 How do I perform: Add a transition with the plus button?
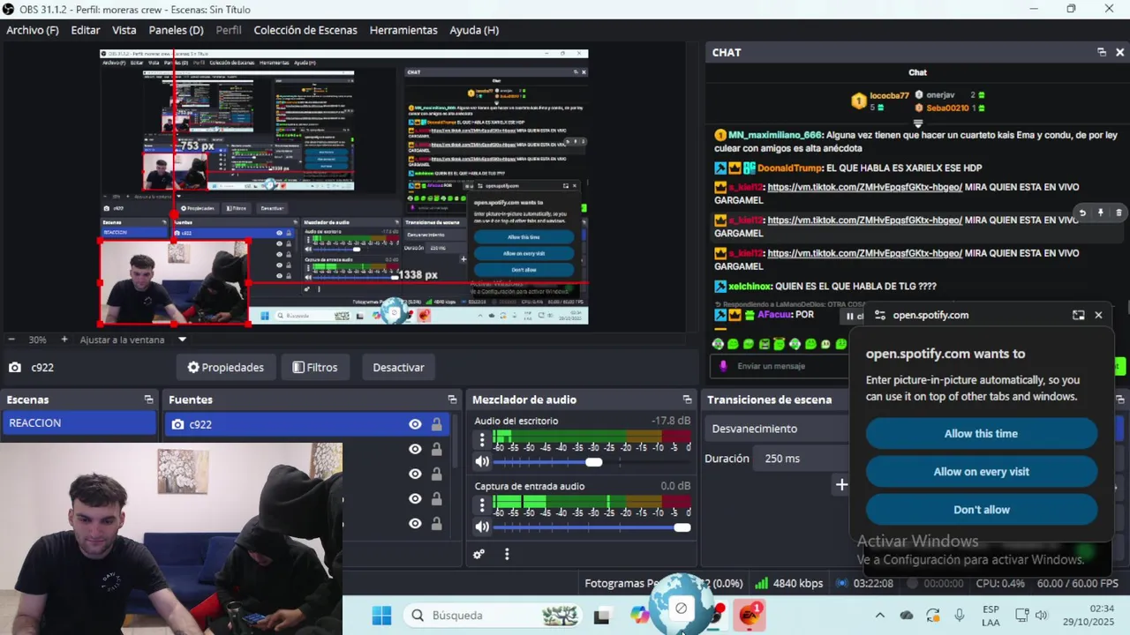841,484
